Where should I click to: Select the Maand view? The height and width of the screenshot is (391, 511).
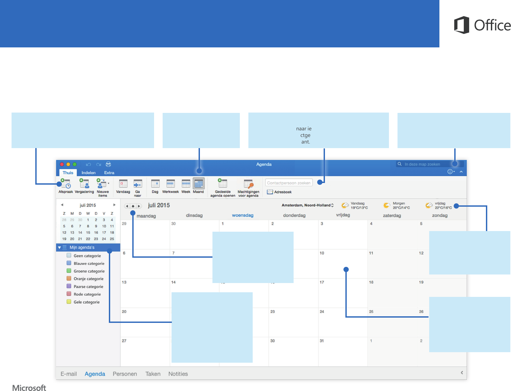pos(199,186)
